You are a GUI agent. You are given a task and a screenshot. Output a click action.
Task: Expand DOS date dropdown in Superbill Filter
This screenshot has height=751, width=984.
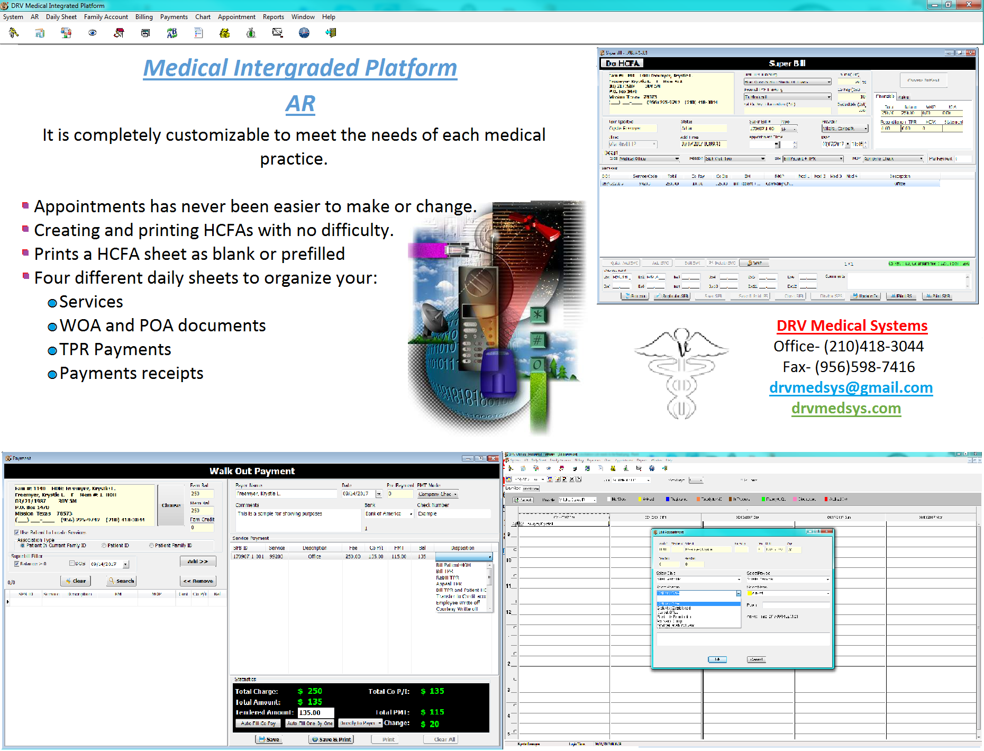click(x=126, y=565)
